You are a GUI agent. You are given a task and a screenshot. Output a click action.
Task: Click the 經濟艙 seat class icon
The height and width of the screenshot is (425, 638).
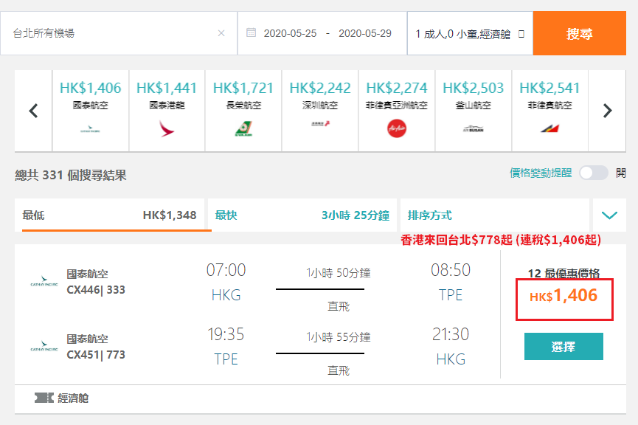[44, 398]
